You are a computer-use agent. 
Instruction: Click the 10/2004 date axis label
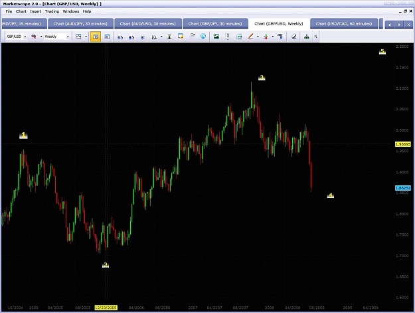coord(15,308)
